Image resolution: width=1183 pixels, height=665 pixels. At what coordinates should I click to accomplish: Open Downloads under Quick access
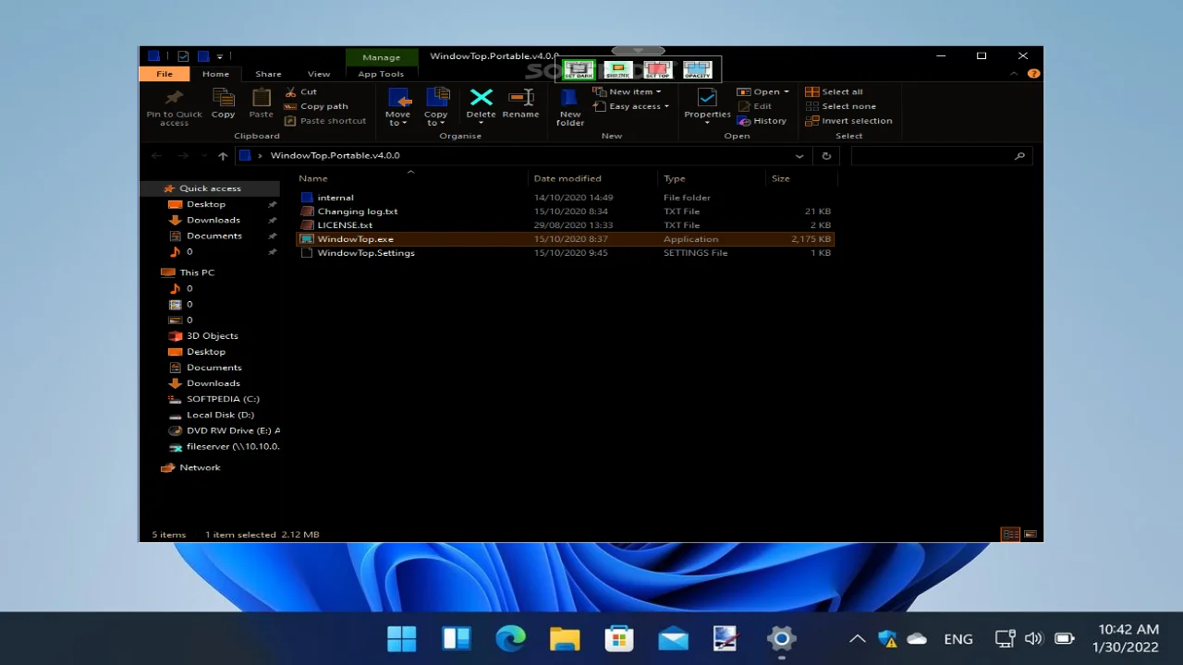213,220
